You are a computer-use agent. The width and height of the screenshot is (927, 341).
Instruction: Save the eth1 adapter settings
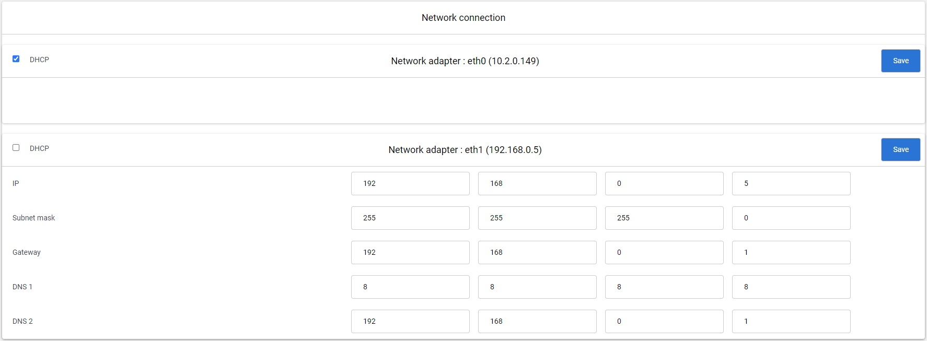[900, 149]
